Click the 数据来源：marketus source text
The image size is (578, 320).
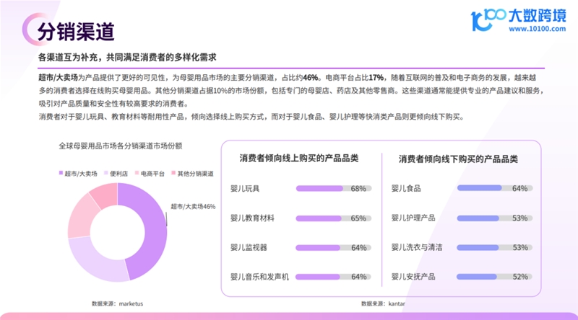pyautogui.click(x=118, y=303)
